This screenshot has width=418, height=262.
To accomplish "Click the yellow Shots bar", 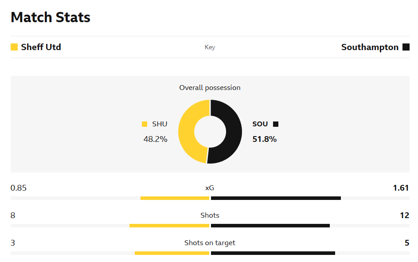I will 169,226.
